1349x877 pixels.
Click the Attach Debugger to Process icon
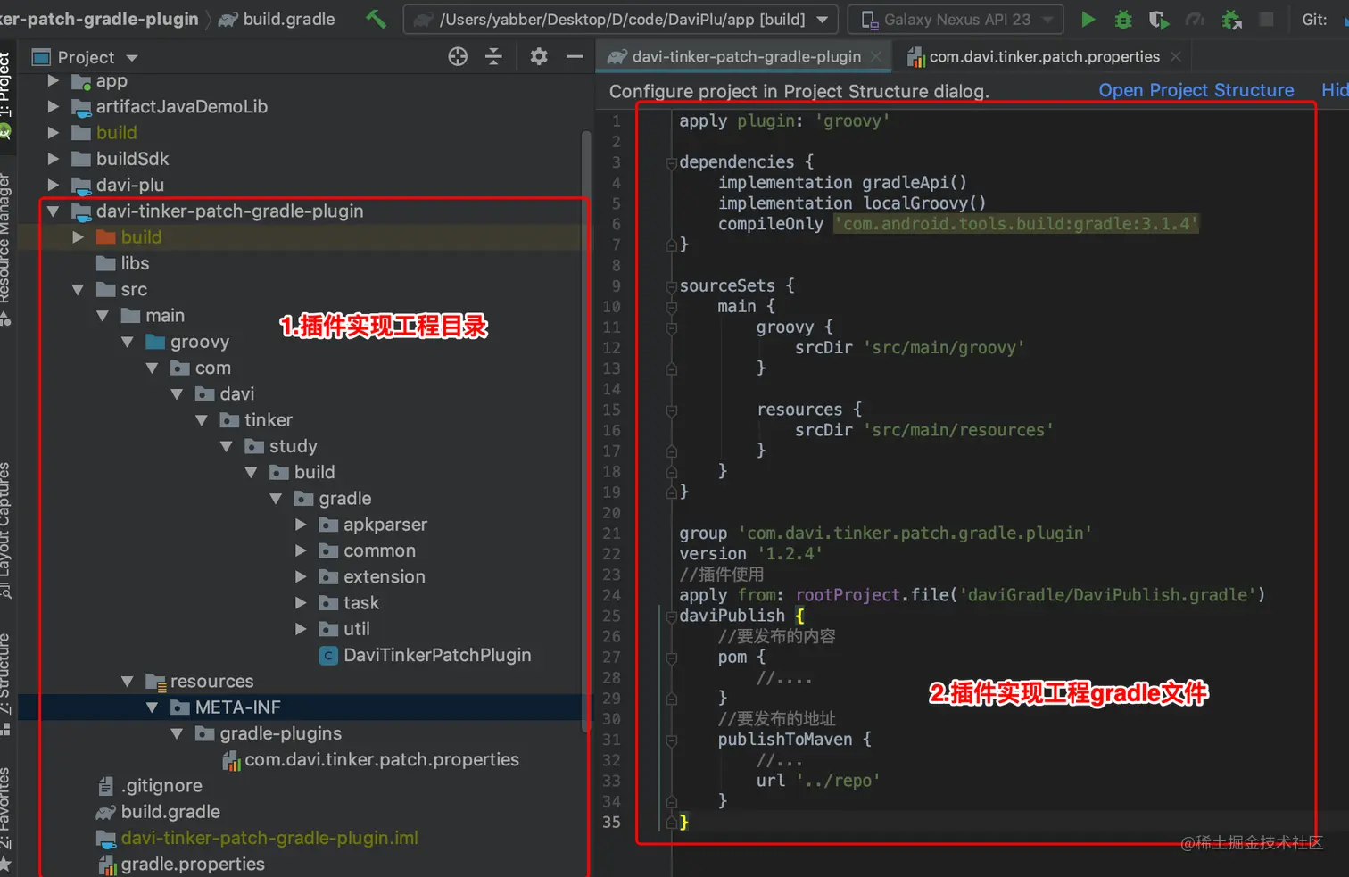(x=1232, y=19)
